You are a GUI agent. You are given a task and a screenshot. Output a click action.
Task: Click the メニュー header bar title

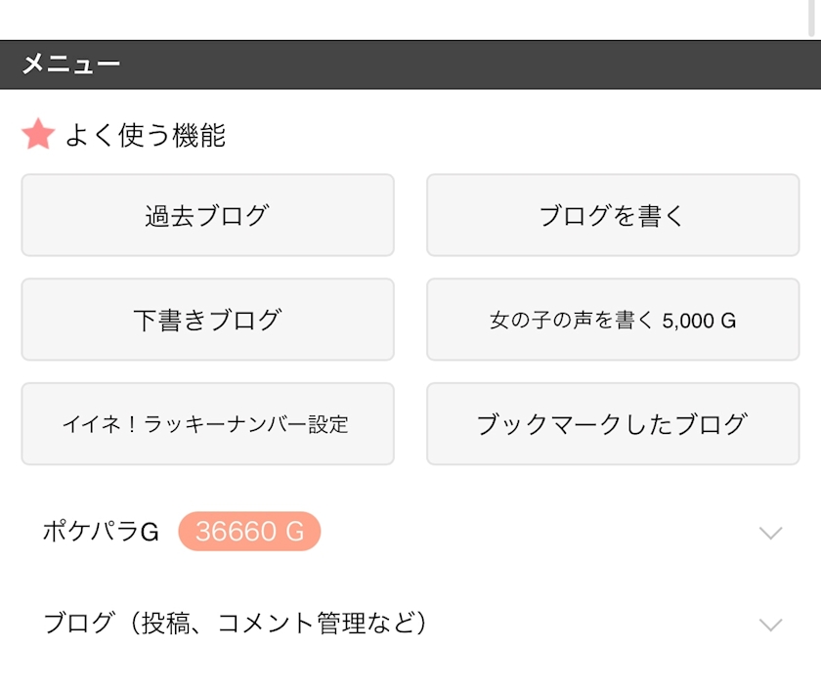click(x=71, y=65)
